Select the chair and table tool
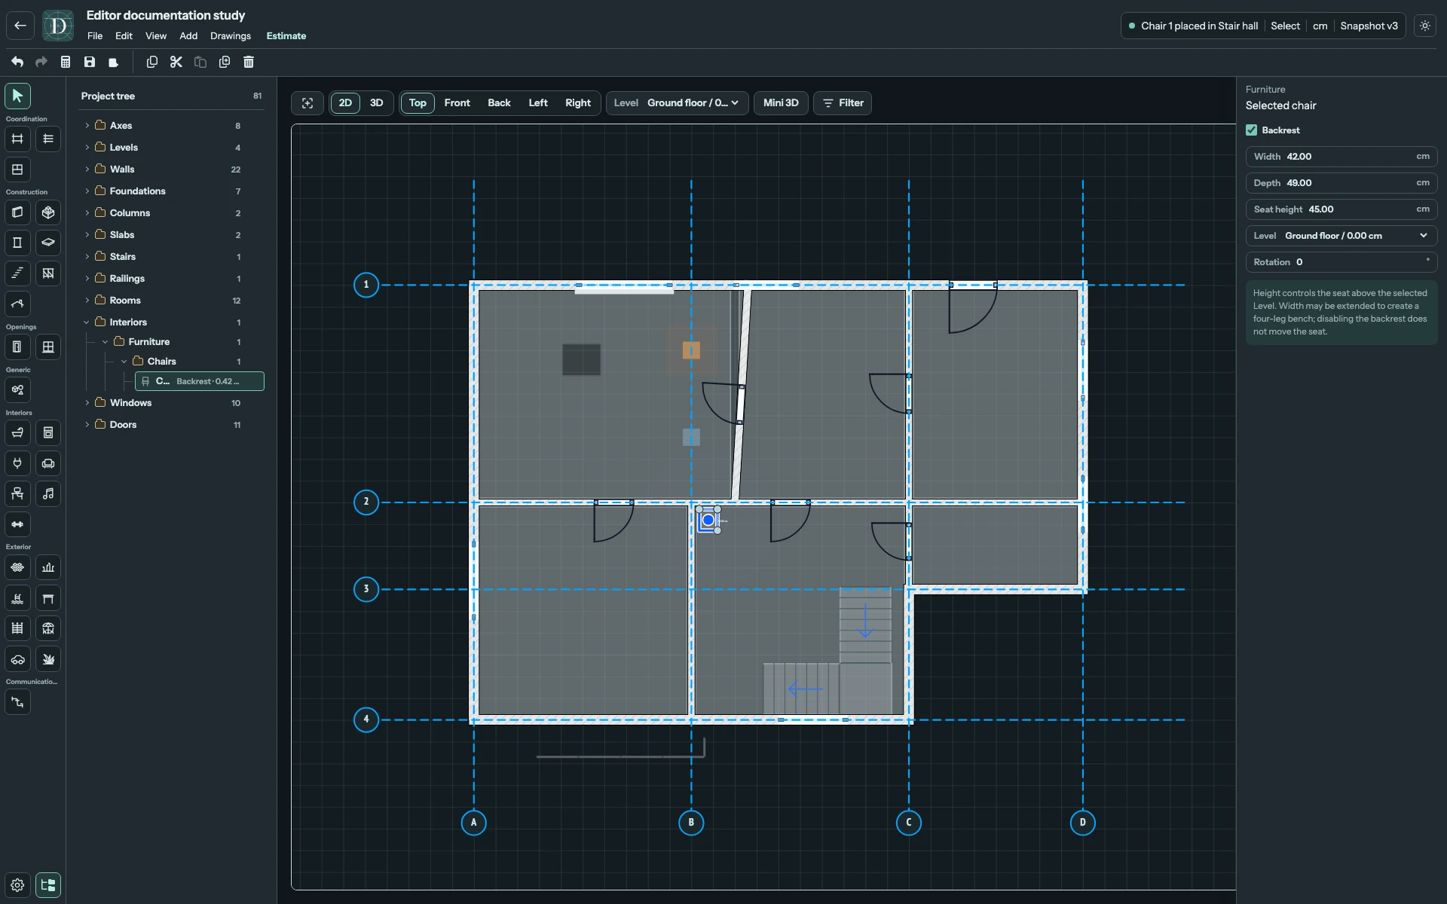The width and height of the screenshot is (1447, 904). pyautogui.click(x=17, y=494)
